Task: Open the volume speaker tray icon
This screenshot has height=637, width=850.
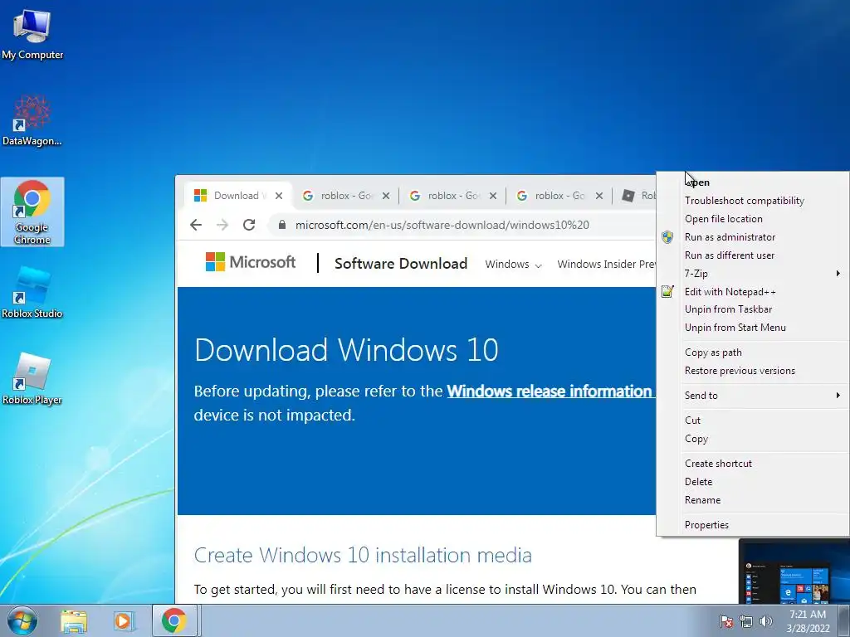Action: 765,622
